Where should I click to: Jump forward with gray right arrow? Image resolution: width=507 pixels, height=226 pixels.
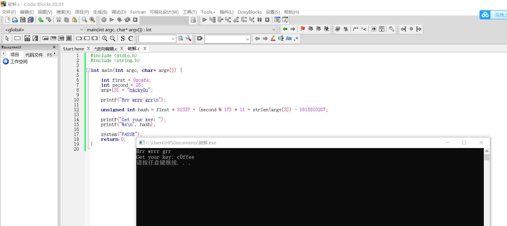click(x=293, y=29)
